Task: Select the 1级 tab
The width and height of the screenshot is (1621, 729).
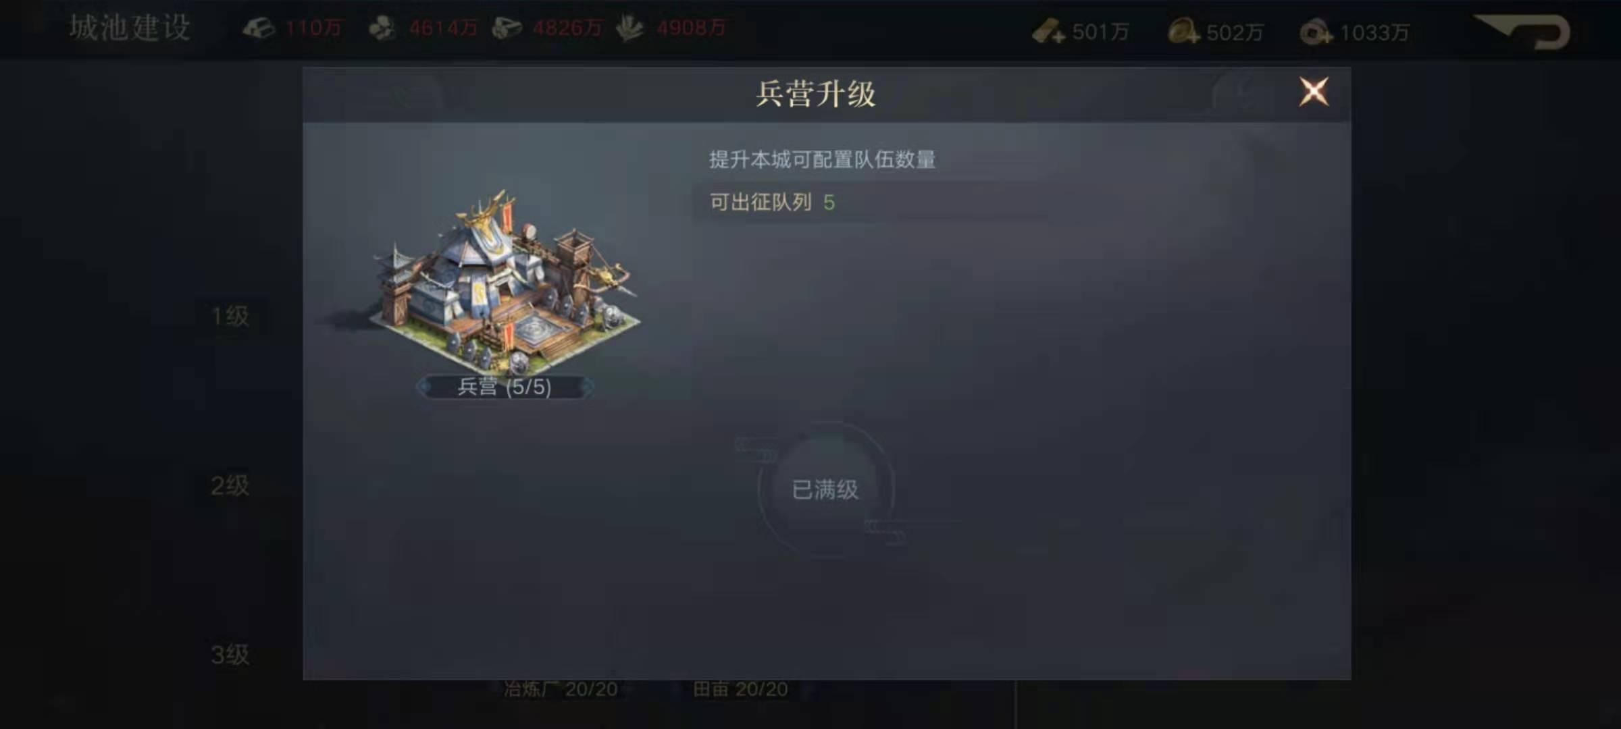Action: [230, 316]
